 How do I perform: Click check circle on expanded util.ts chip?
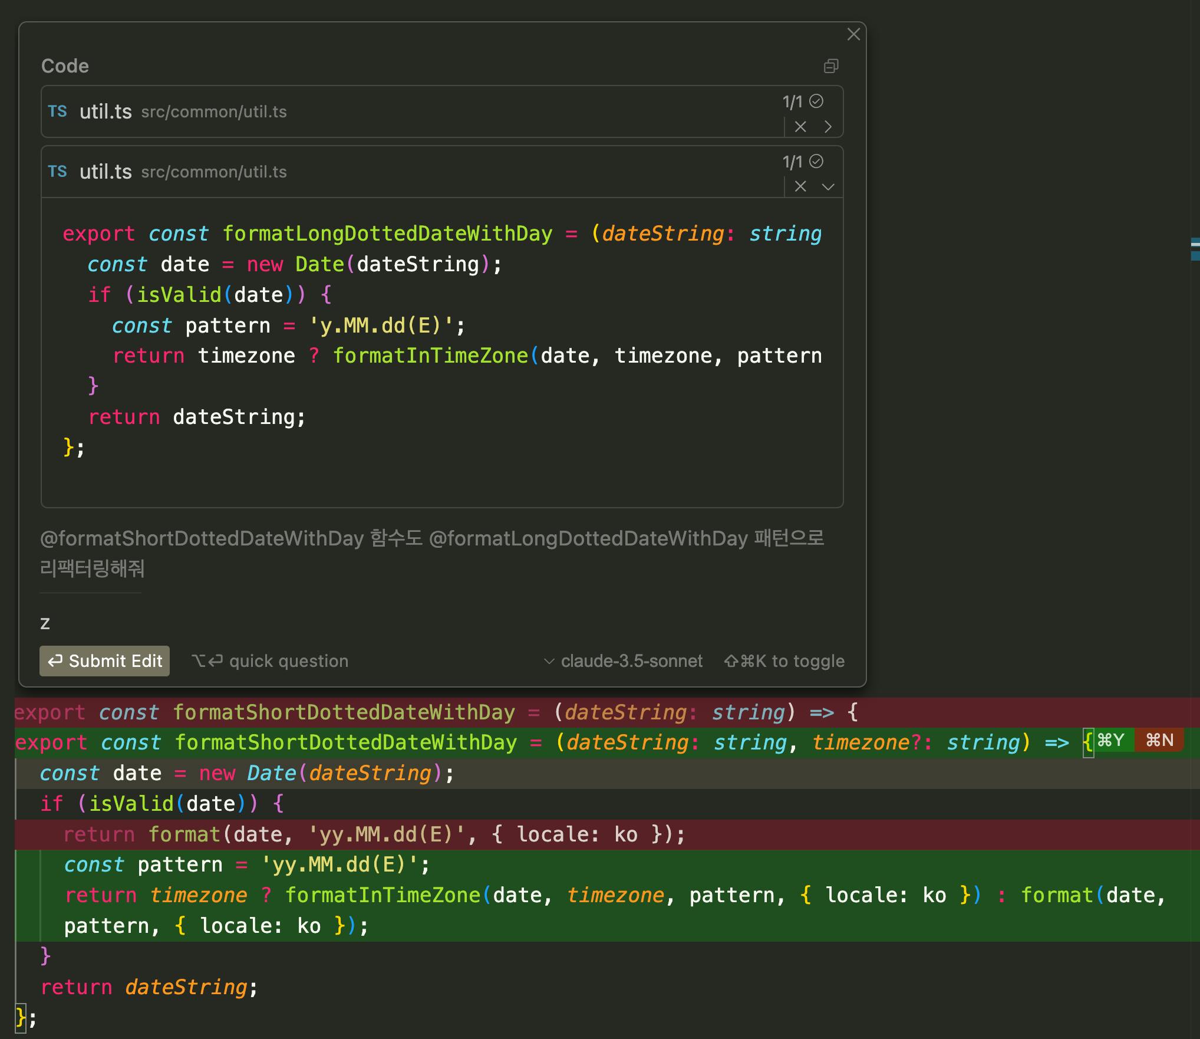click(816, 161)
